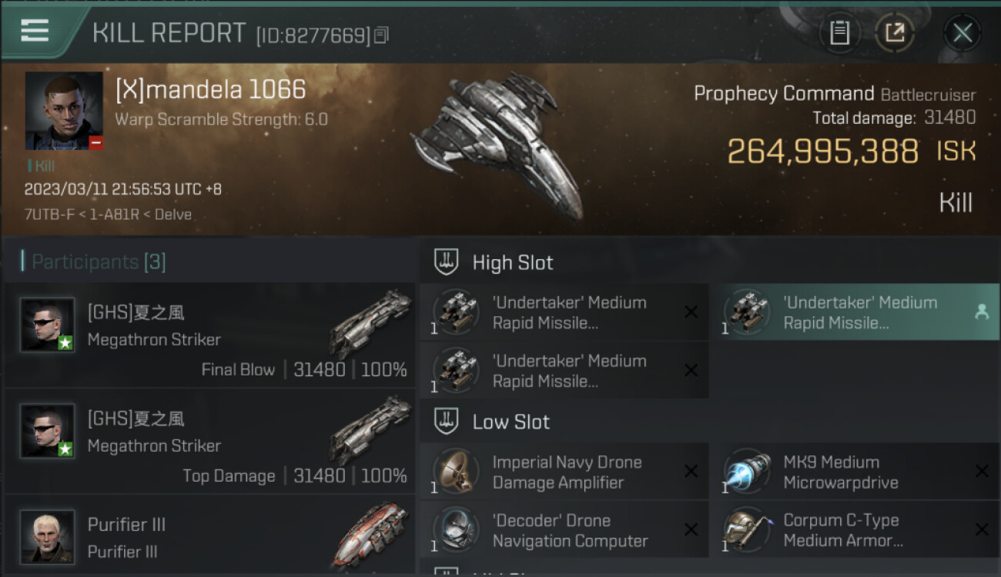Image resolution: width=1001 pixels, height=577 pixels.
Task: Open the clipboard report icon
Action: pos(839,33)
